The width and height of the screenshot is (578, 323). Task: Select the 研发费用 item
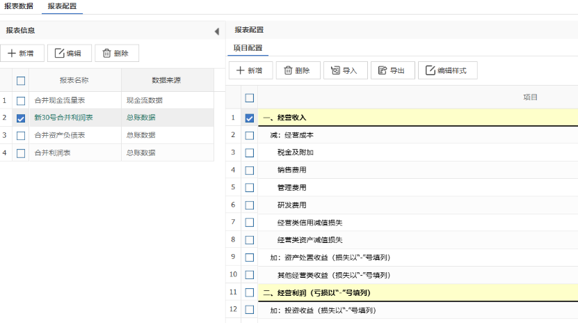coord(291,205)
